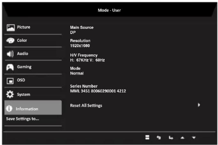Image resolution: width=218 pixels, height=145 pixels.
Task: Click the Audio speaker icon
Action: (10, 54)
